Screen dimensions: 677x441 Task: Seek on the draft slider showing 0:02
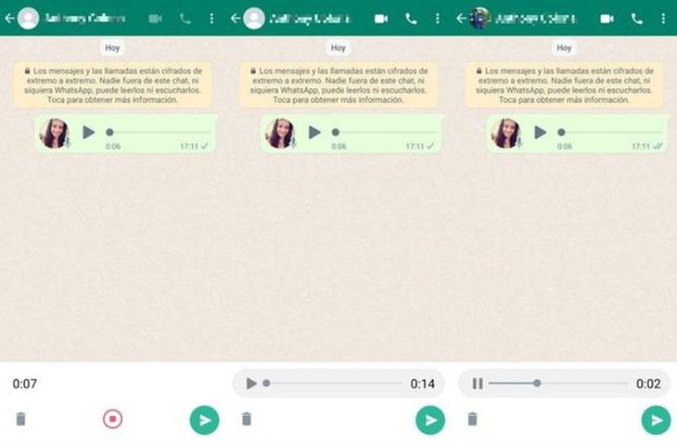(x=556, y=384)
